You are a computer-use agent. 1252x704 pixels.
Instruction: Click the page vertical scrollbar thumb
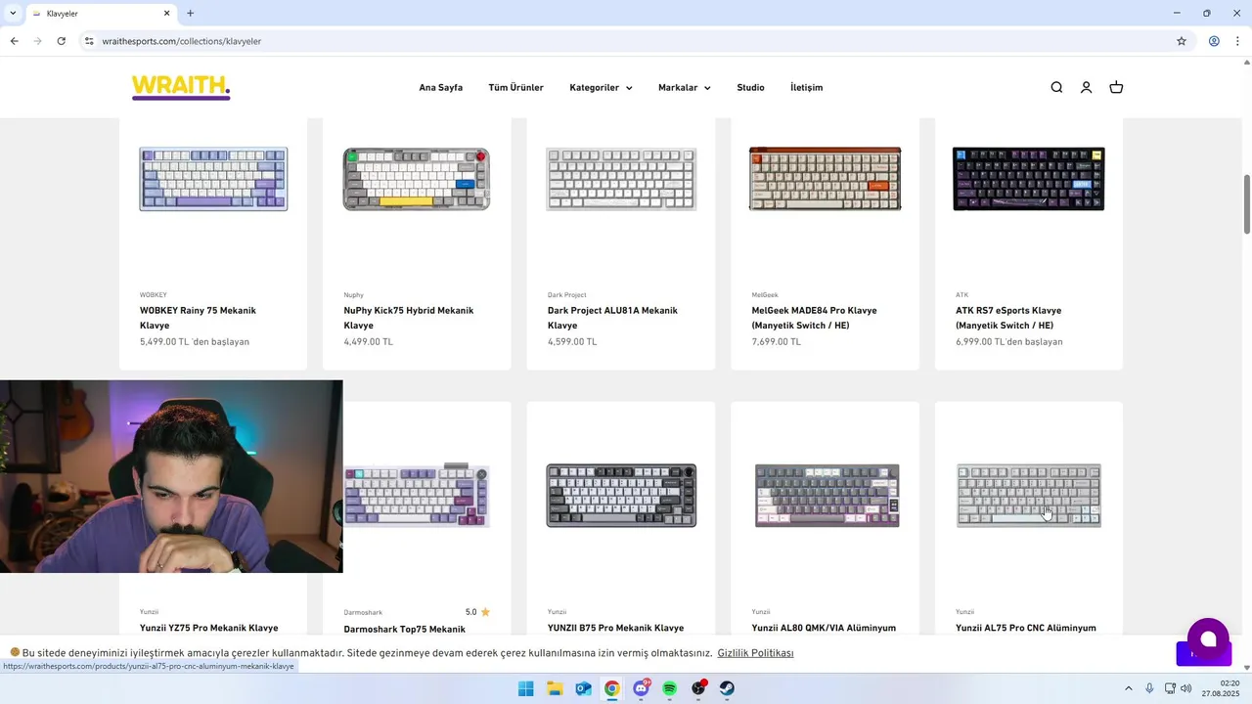[x=1246, y=204]
